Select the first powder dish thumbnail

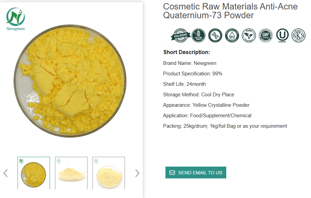(x=34, y=173)
